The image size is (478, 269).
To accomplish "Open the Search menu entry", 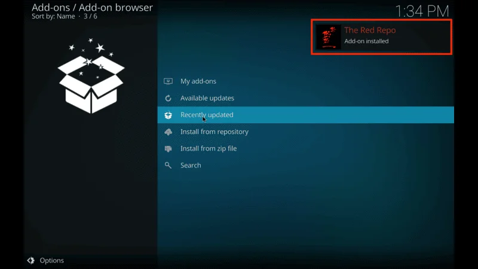I will [x=191, y=165].
